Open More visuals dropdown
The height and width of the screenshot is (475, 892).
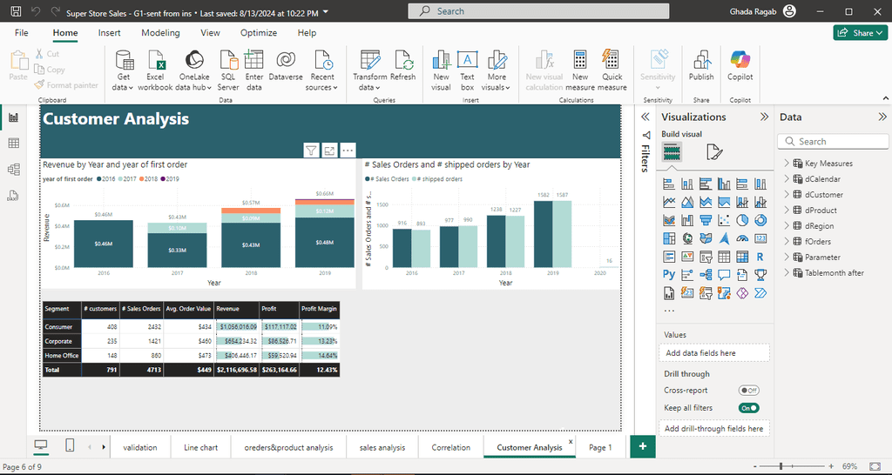(x=496, y=70)
